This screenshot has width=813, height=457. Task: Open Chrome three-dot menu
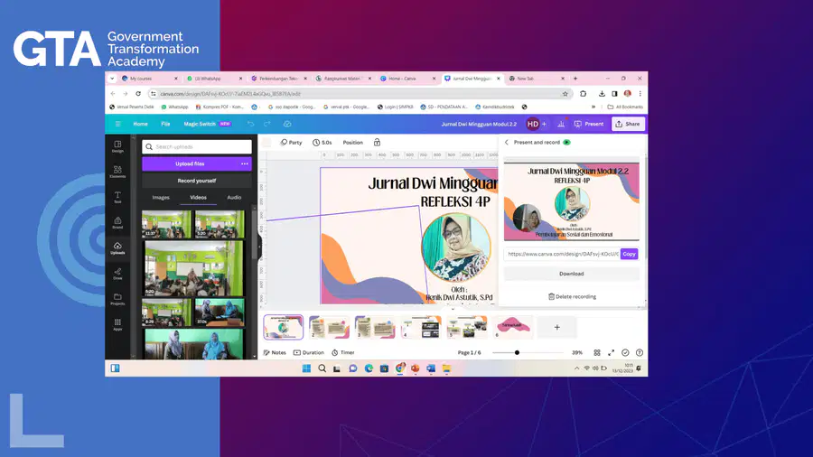(640, 94)
